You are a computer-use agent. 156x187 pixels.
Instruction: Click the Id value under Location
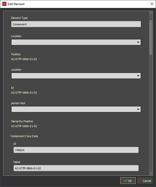24,93
